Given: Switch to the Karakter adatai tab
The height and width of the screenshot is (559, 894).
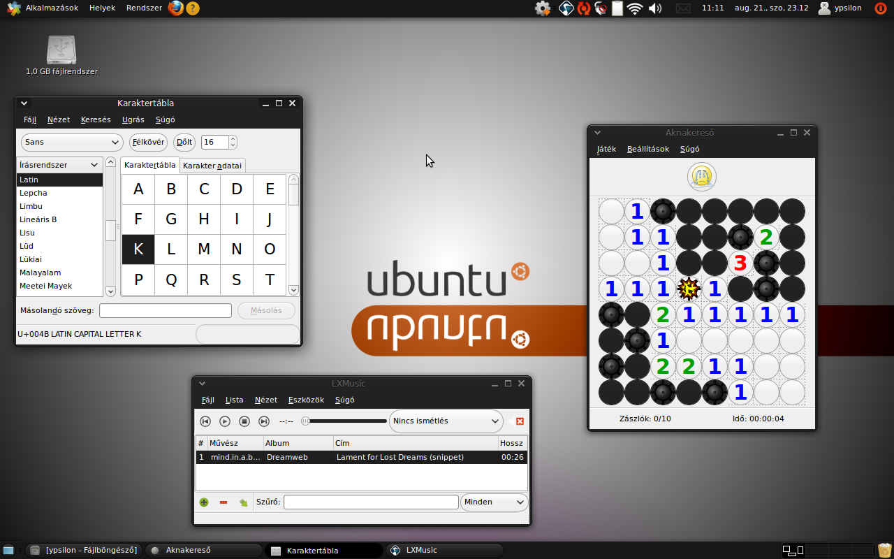Looking at the screenshot, I should point(212,166).
